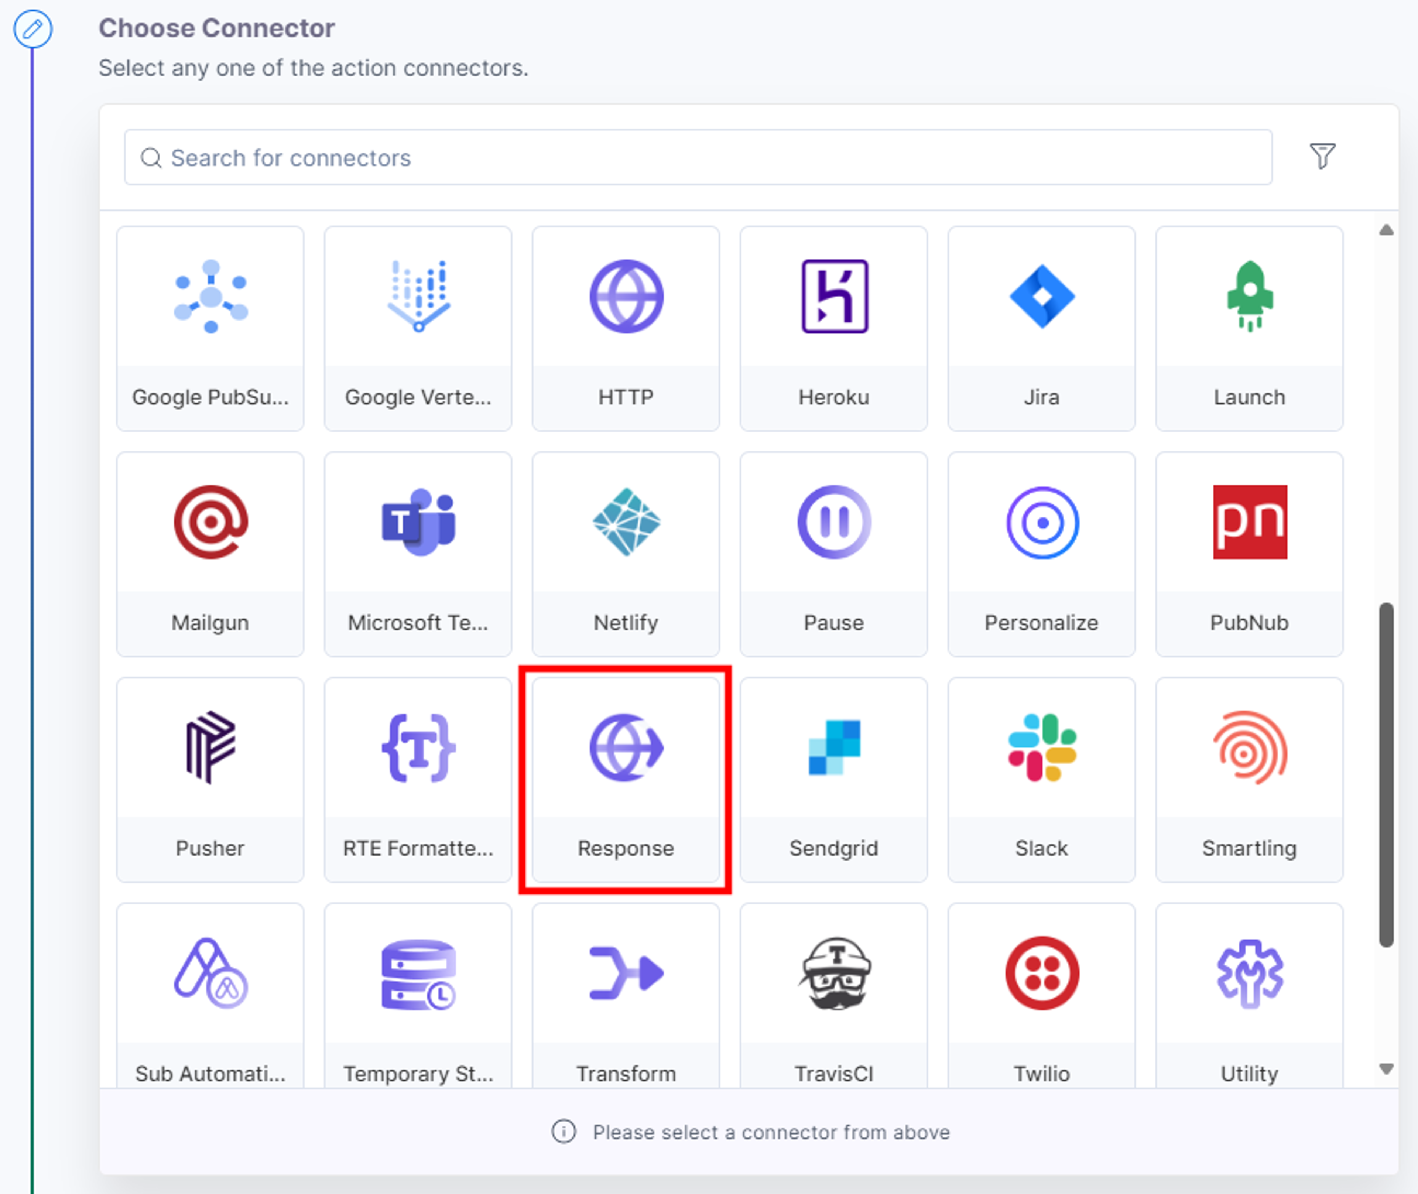Click the Search for connectors field
The image size is (1418, 1194).
pyautogui.click(x=698, y=157)
